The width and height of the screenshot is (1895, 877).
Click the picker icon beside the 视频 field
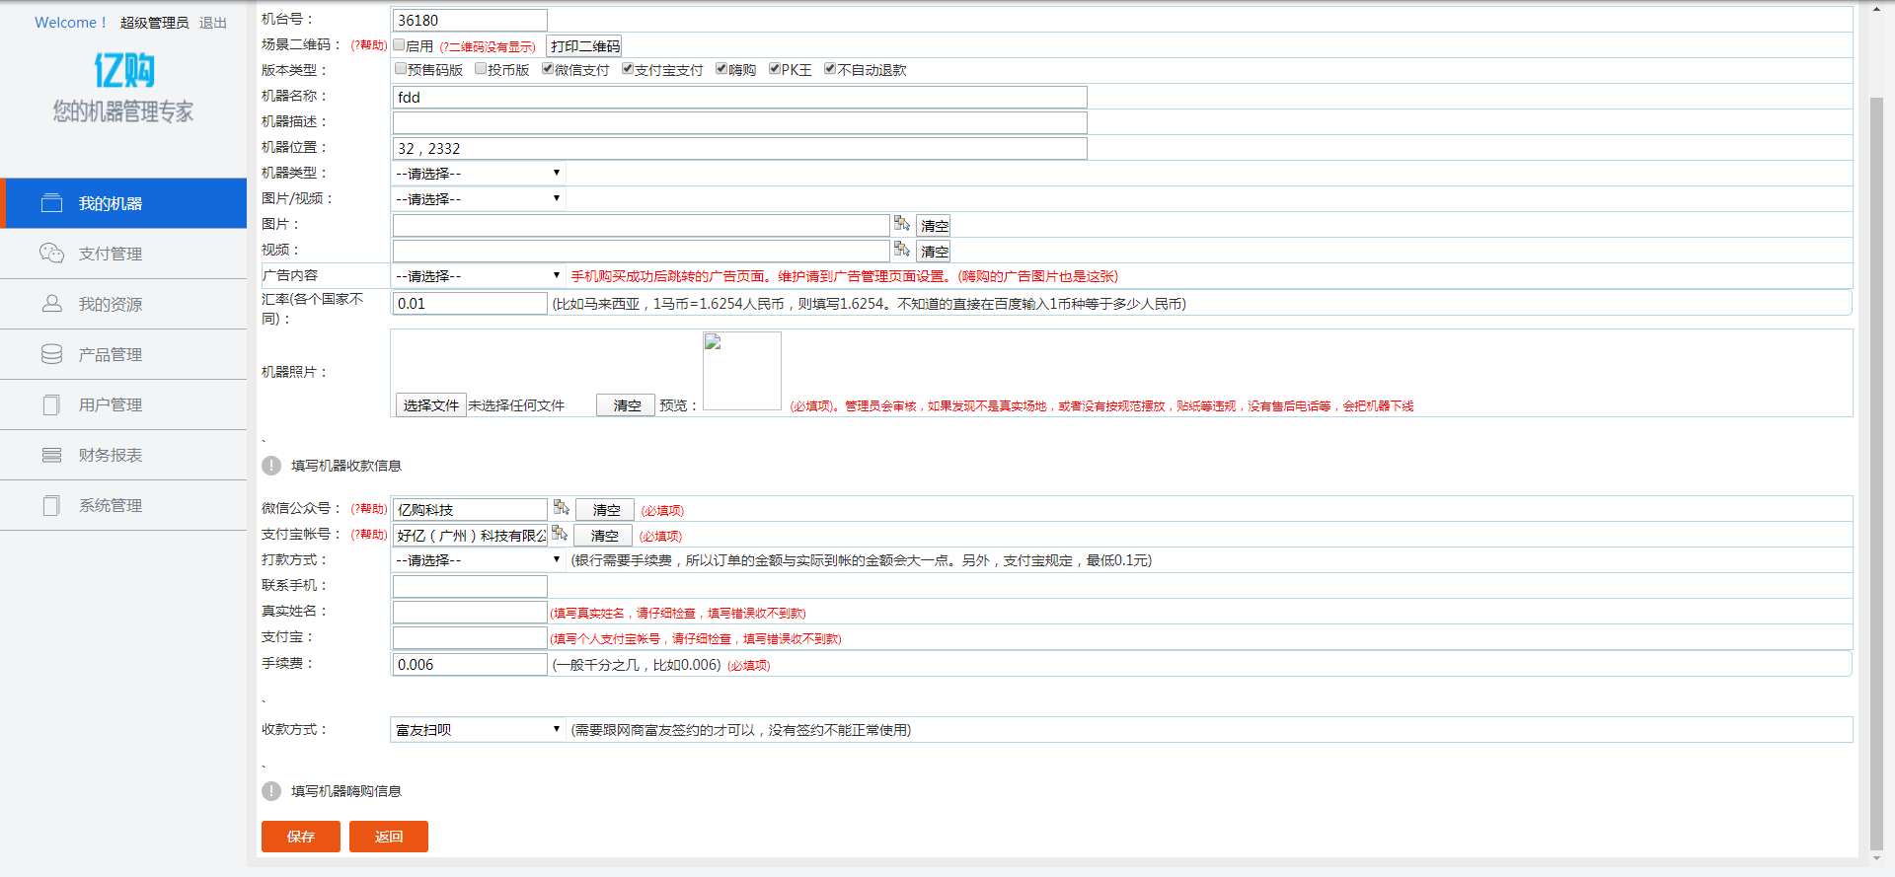point(901,250)
